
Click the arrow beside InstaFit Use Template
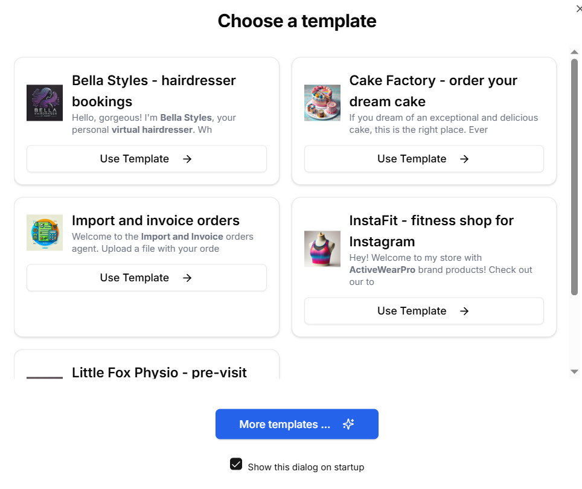464,311
